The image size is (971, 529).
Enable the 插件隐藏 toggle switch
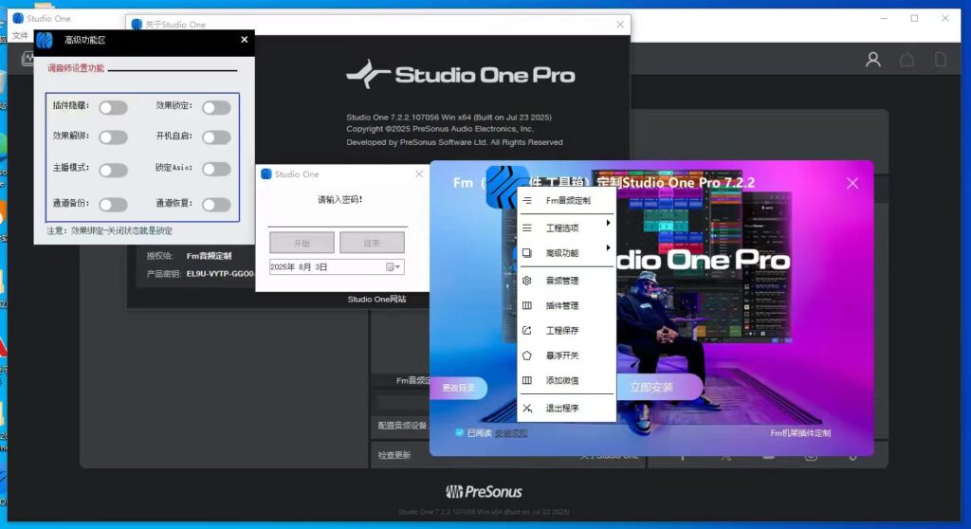point(113,107)
